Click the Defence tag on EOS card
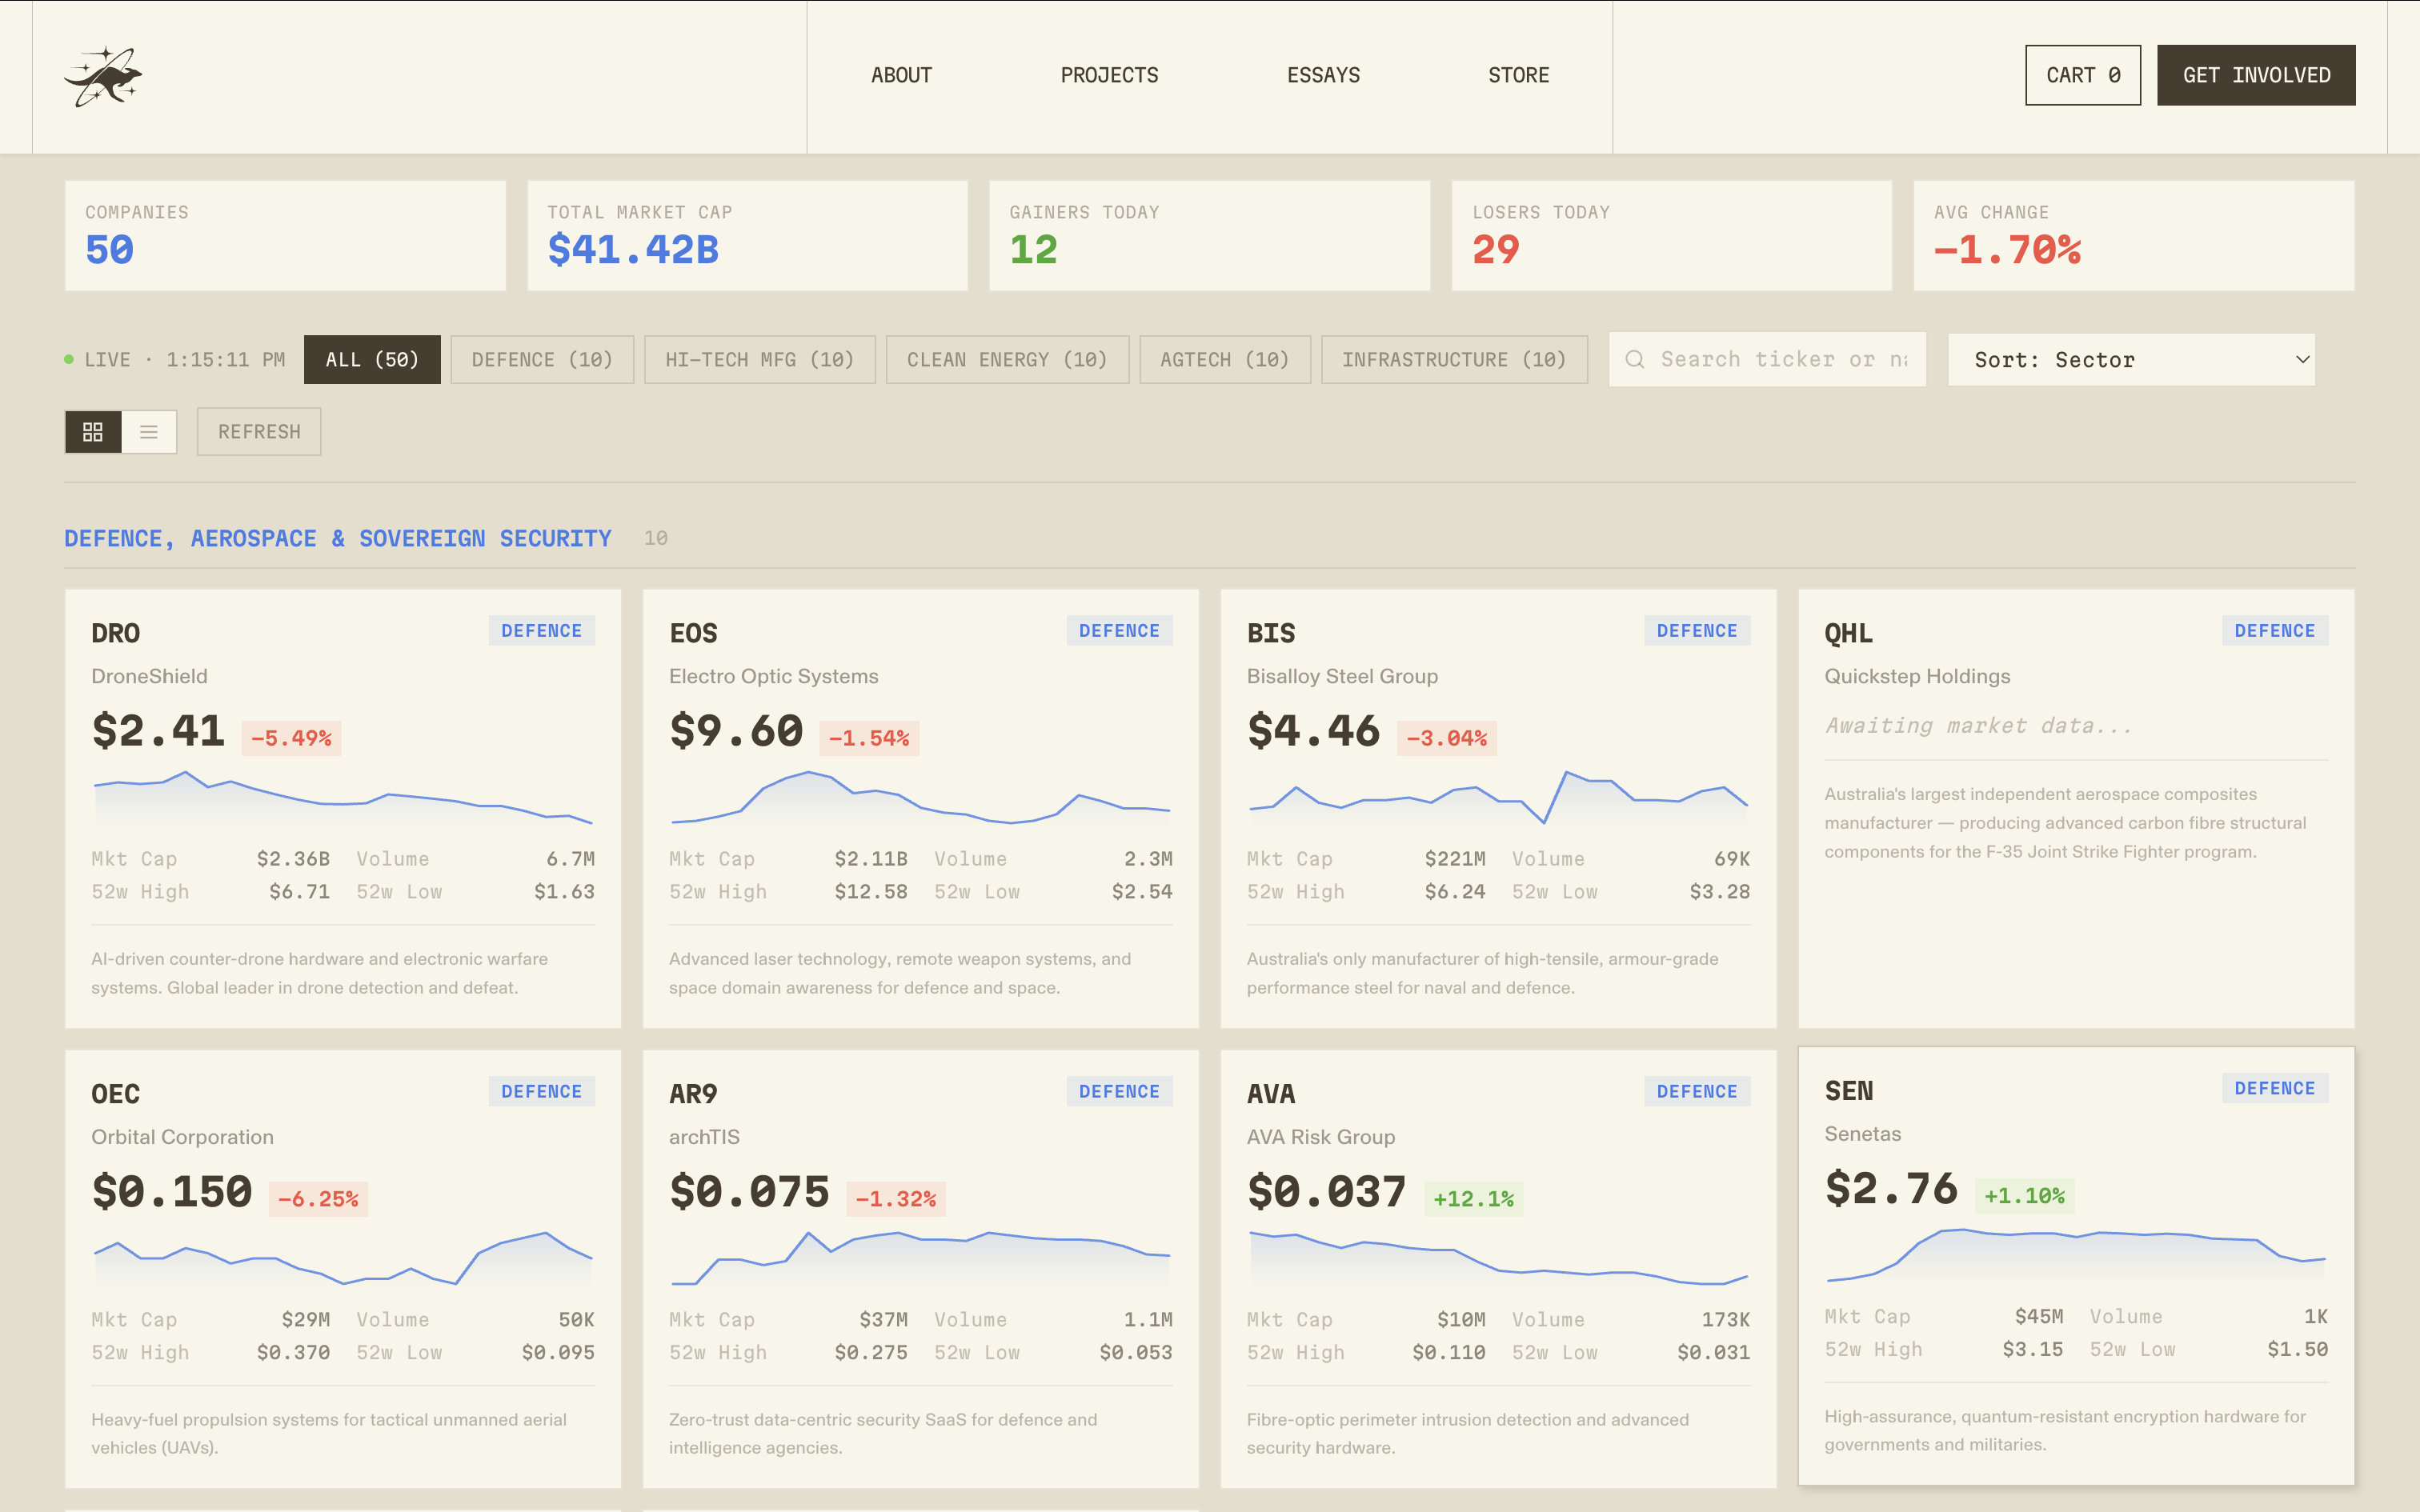Viewport: 2420px width, 1512px height. [x=1119, y=631]
